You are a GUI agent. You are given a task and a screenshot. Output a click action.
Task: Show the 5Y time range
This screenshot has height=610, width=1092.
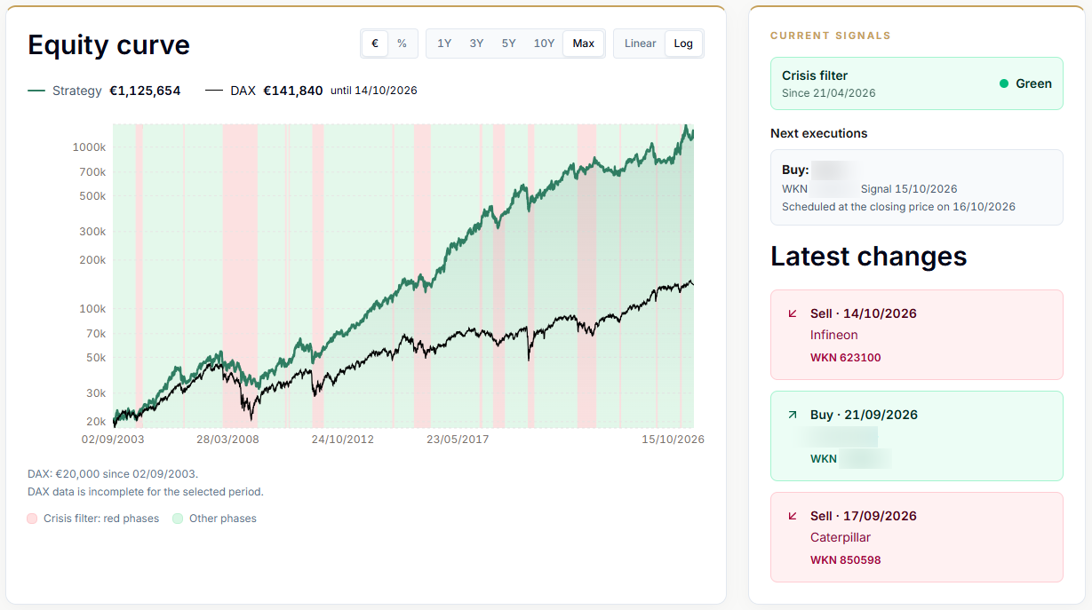508,44
